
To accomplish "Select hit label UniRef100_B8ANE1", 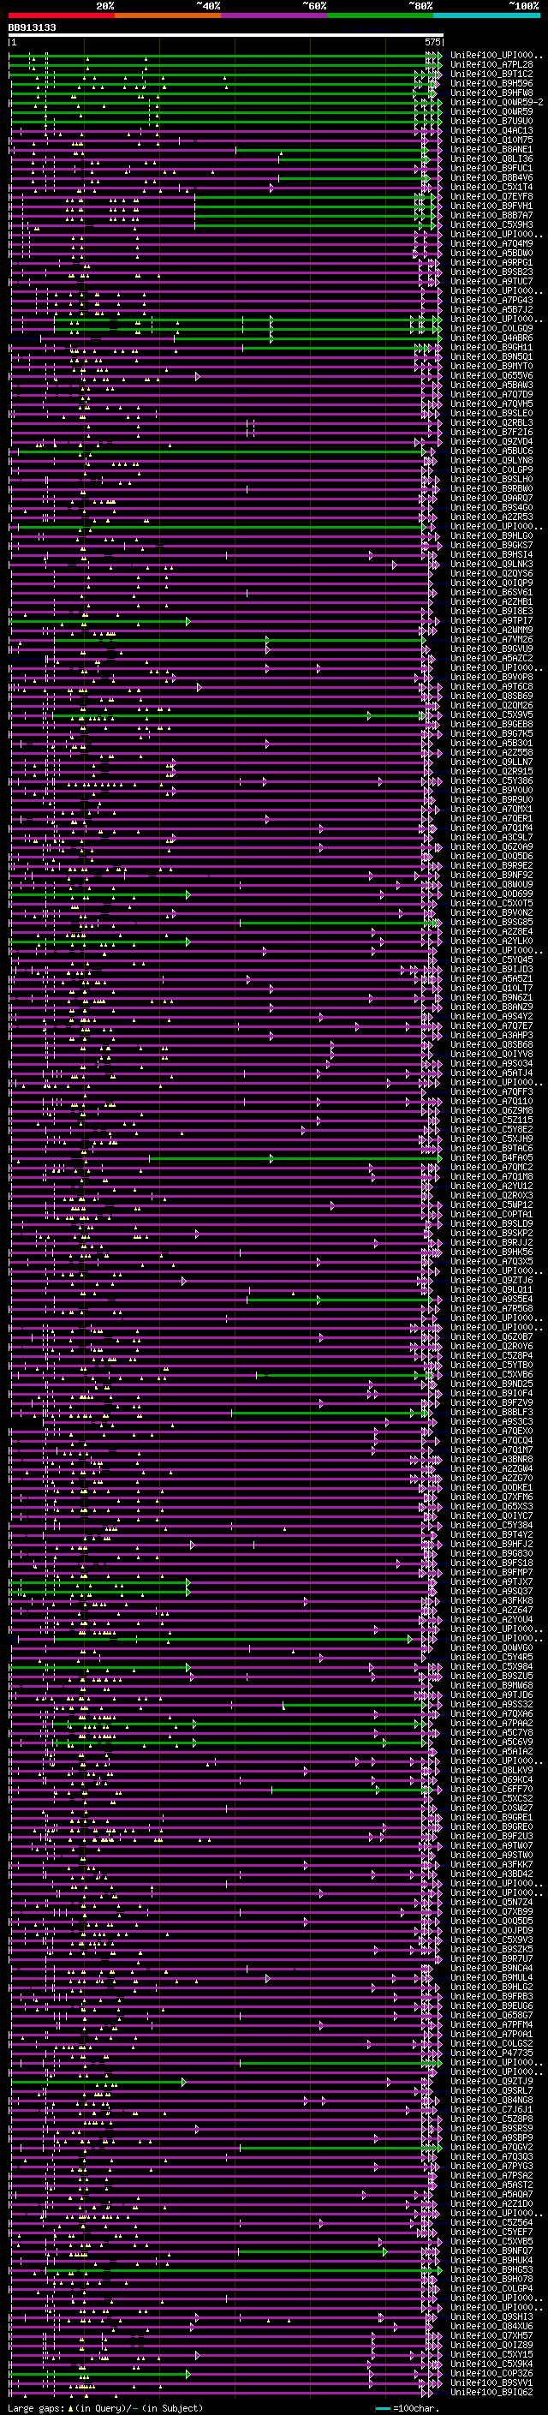I will pyautogui.click(x=491, y=149).
